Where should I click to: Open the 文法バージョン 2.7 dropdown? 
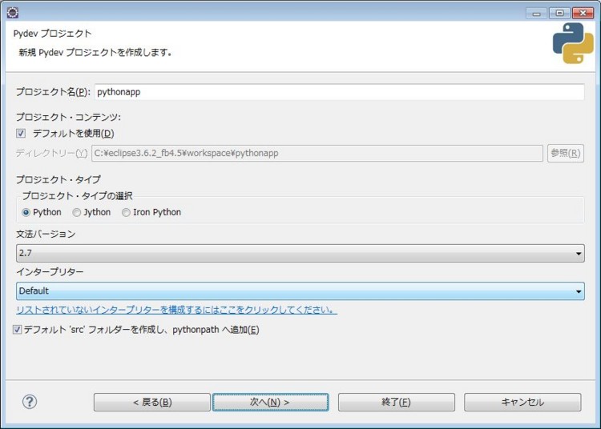coord(300,253)
